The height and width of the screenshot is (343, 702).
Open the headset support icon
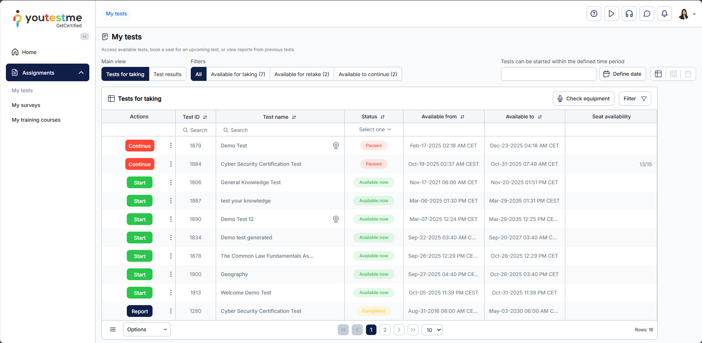click(x=629, y=14)
